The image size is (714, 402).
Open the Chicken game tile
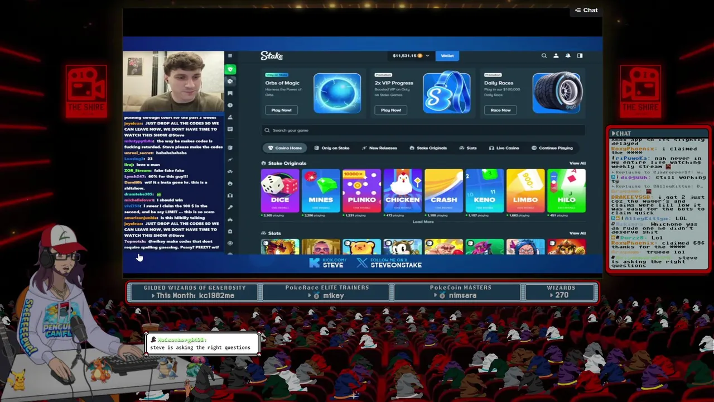(403, 191)
